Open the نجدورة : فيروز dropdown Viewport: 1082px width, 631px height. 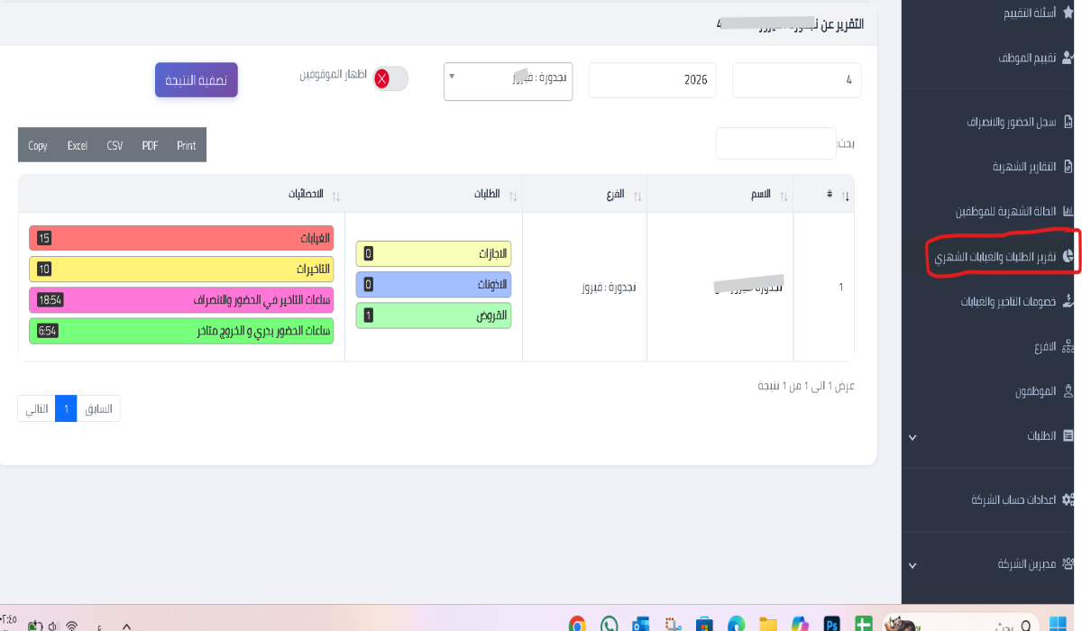(508, 80)
